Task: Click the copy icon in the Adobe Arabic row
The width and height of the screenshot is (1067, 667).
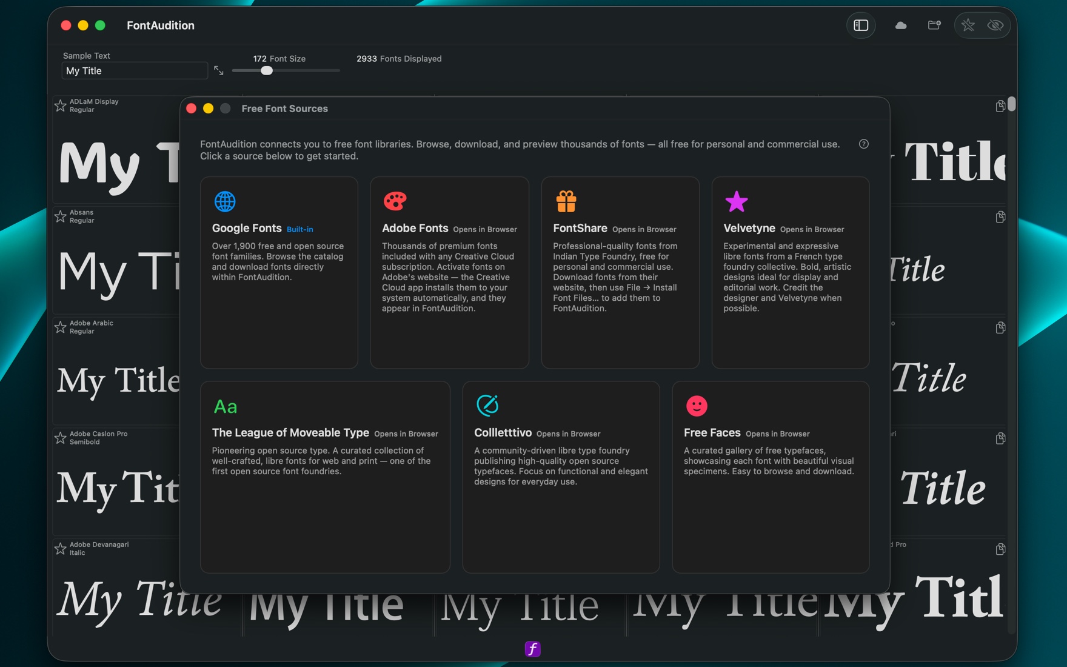Action: [x=1000, y=328]
